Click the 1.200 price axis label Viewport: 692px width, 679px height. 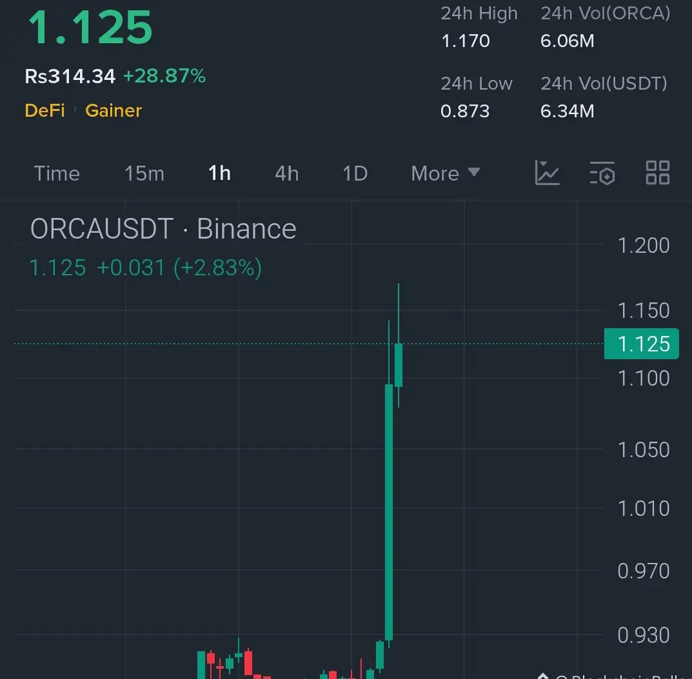pyautogui.click(x=644, y=245)
